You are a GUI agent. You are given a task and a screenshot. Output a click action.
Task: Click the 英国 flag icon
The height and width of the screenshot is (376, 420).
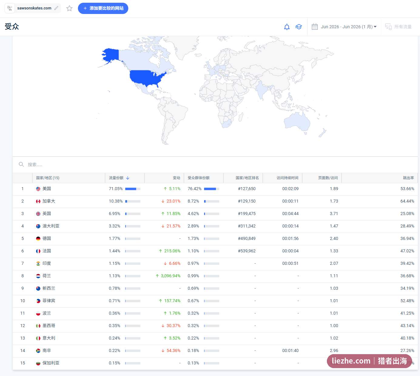coord(38,214)
